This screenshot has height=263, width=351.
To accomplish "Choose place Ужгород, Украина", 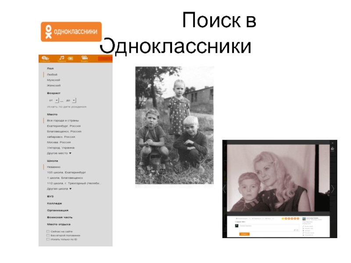I will pos(61,148).
